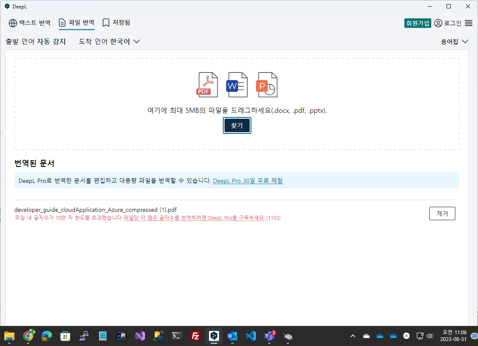Click the network tray icon
478x346 pixels.
[420, 336]
